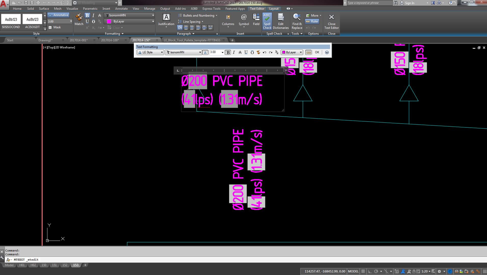Toggle Bold in the ribbon Formatting panel
The image size is (487, 275).
point(87,15)
